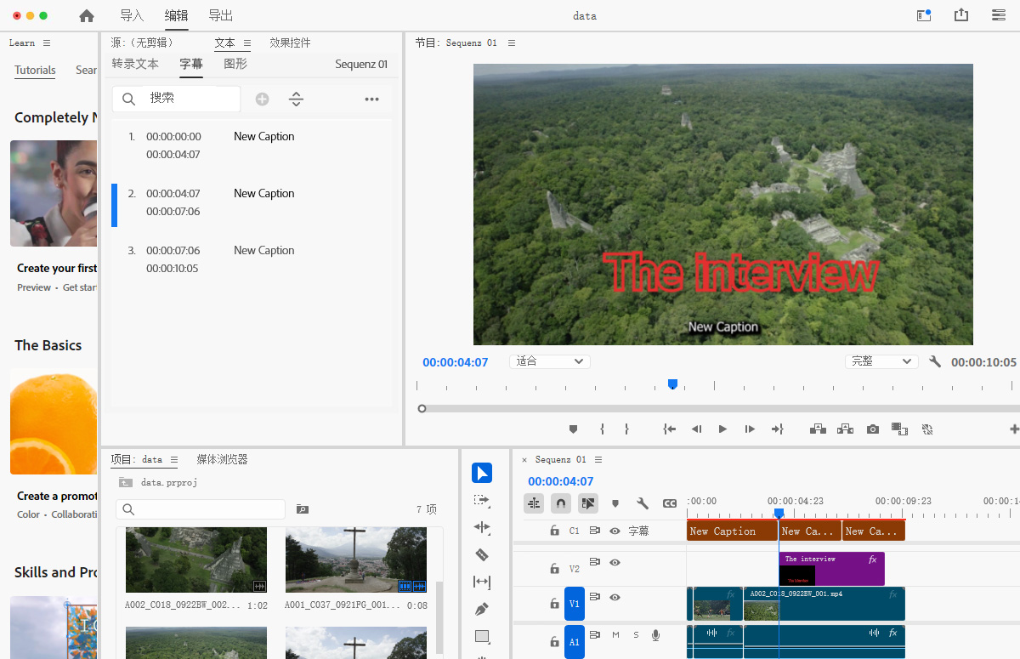This screenshot has width=1020, height=659.
Task: Click the Export Frame camera icon
Action: pyautogui.click(x=873, y=429)
